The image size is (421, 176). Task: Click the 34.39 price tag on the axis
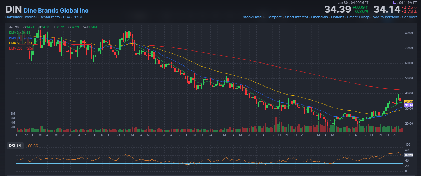coord(409,102)
